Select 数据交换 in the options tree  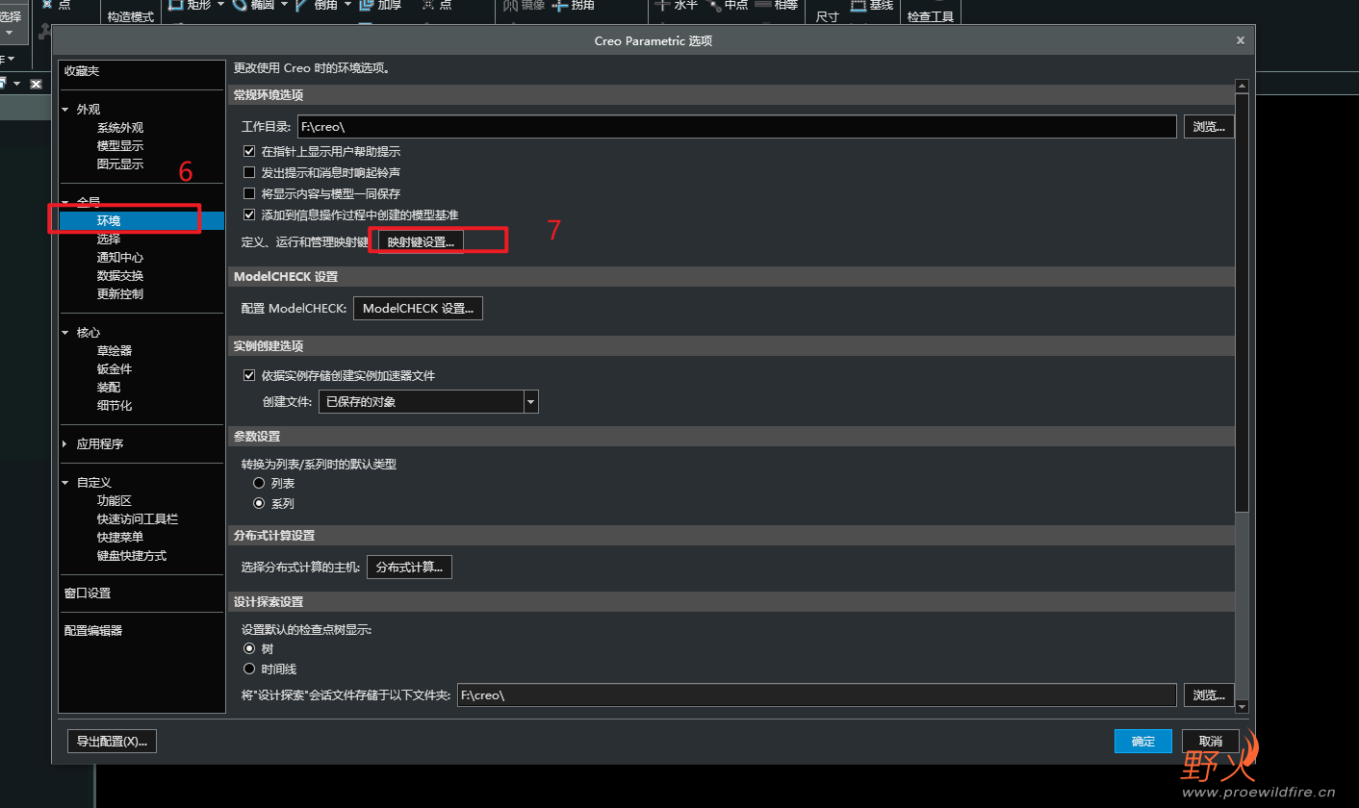point(120,276)
